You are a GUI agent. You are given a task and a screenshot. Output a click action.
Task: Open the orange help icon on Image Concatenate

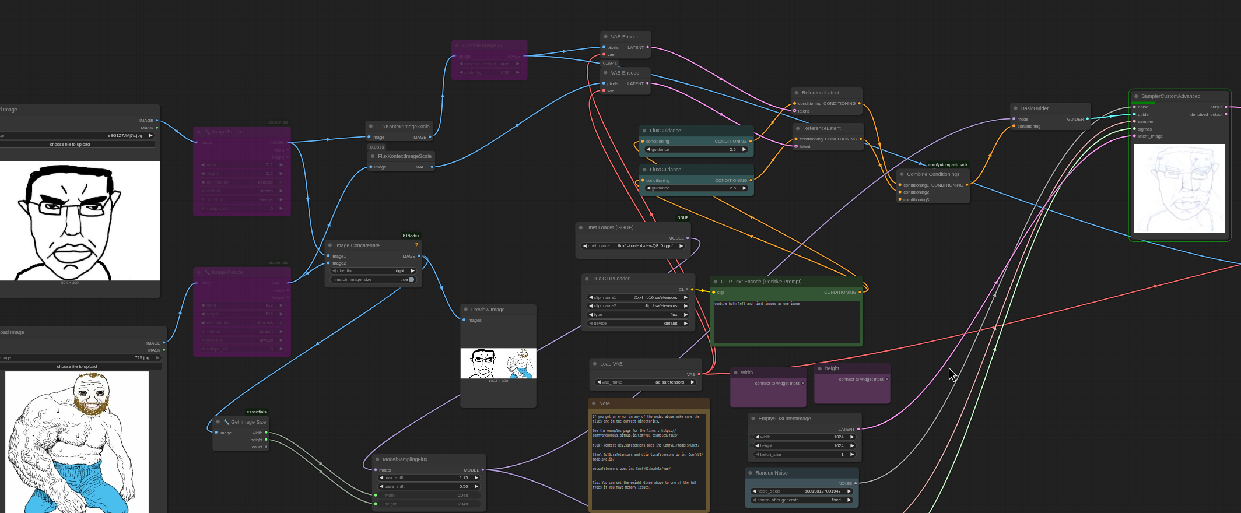[416, 245]
